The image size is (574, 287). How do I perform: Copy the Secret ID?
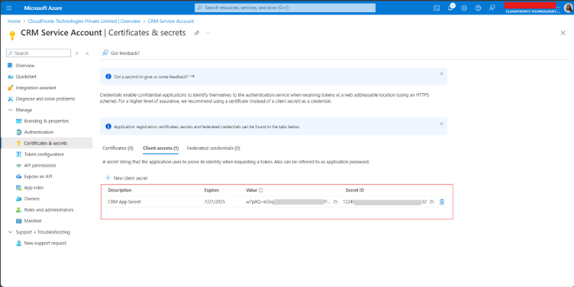pyautogui.click(x=432, y=202)
